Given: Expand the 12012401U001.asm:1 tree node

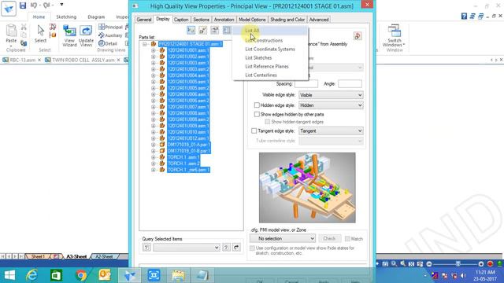Looking at the screenshot, I should click(x=154, y=50).
